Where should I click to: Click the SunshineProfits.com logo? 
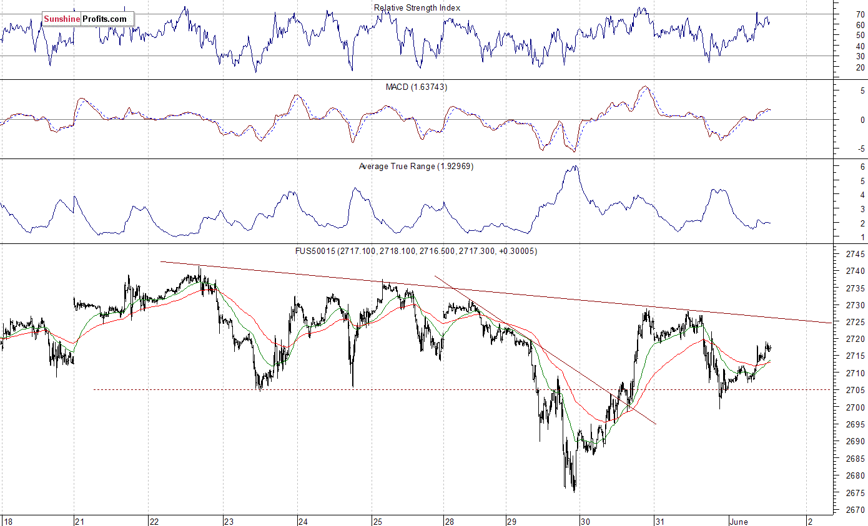click(x=88, y=19)
